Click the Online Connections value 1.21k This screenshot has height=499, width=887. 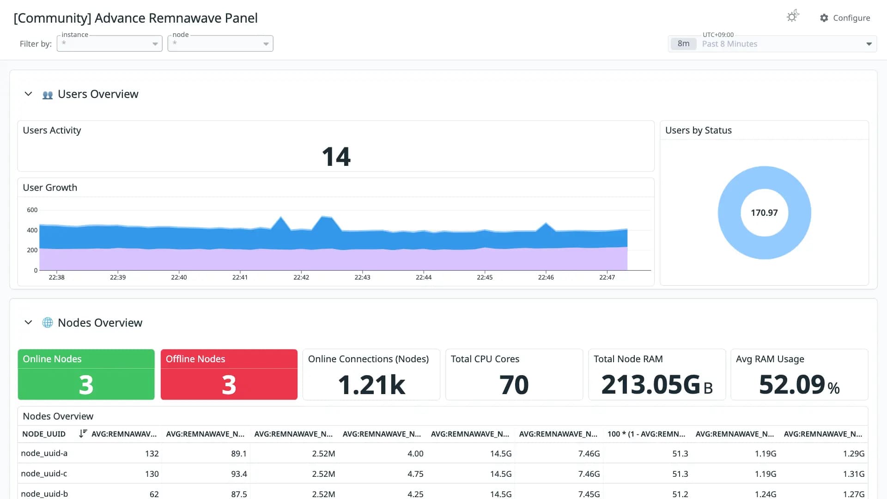(x=371, y=384)
